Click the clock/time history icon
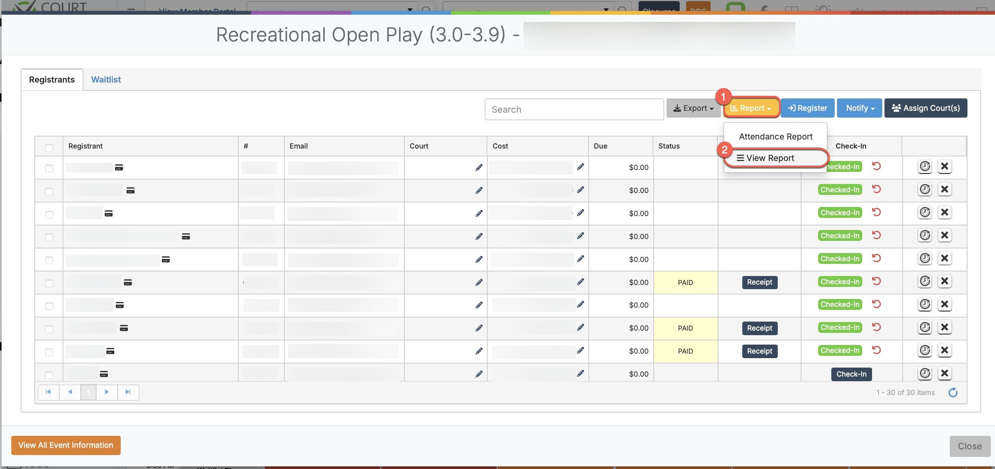The height and width of the screenshot is (469, 995). click(923, 166)
